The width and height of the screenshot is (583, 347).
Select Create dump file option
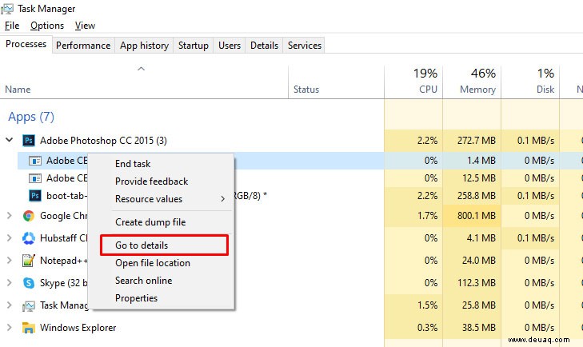[150, 222]
